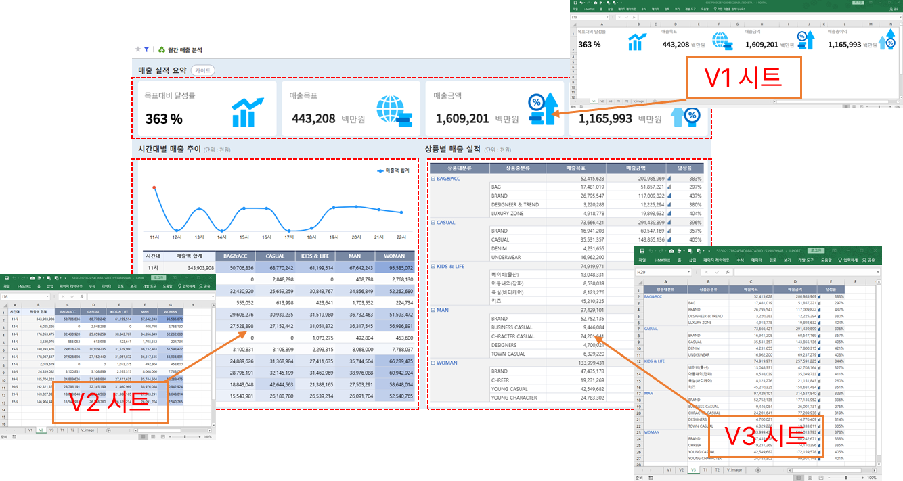Click the camera icon in V3 Excel toolbar
The height and width of the screenshot is (481, 903).
[x=670, y=251]
